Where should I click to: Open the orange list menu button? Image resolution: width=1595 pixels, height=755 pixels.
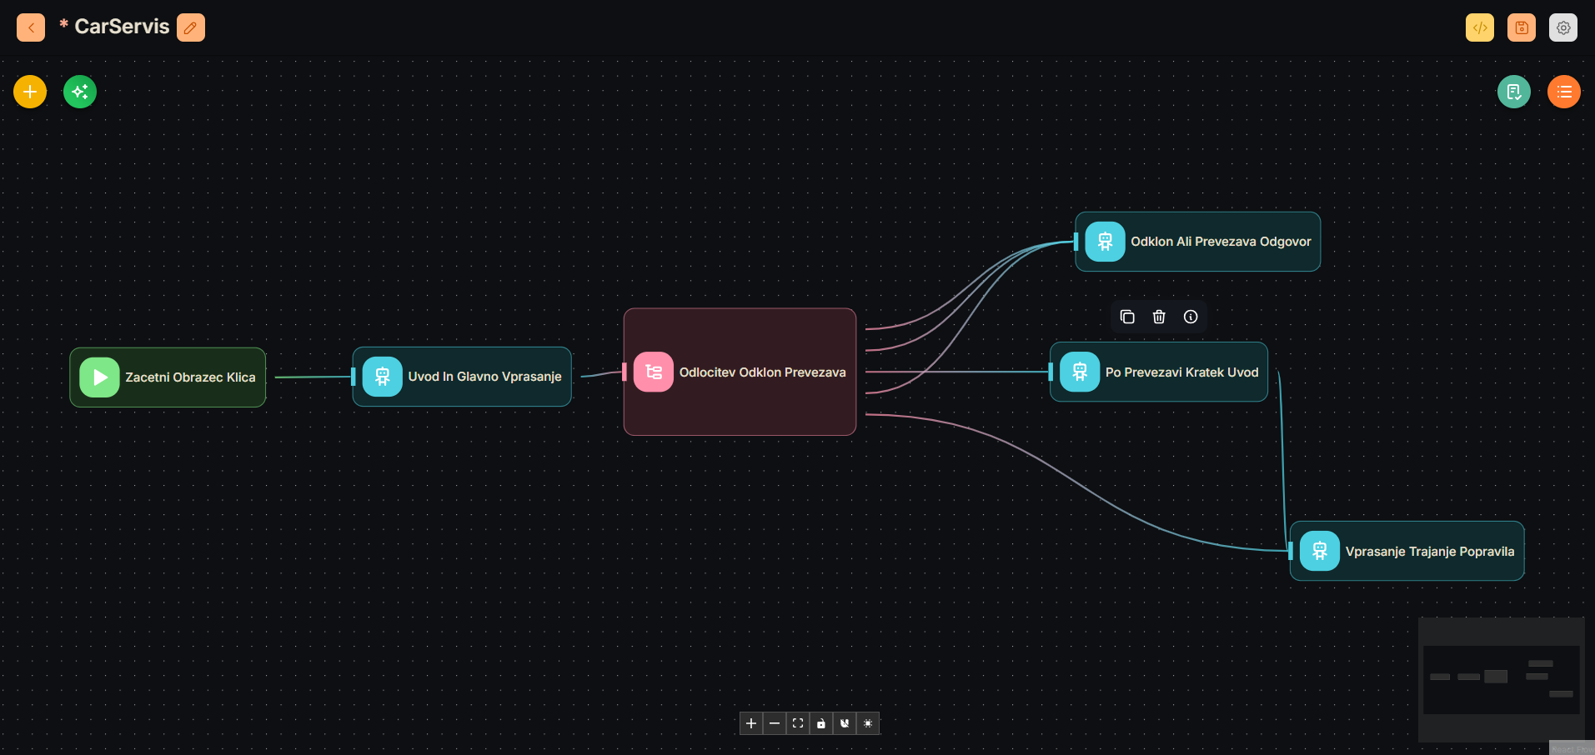pos(1563,92)
